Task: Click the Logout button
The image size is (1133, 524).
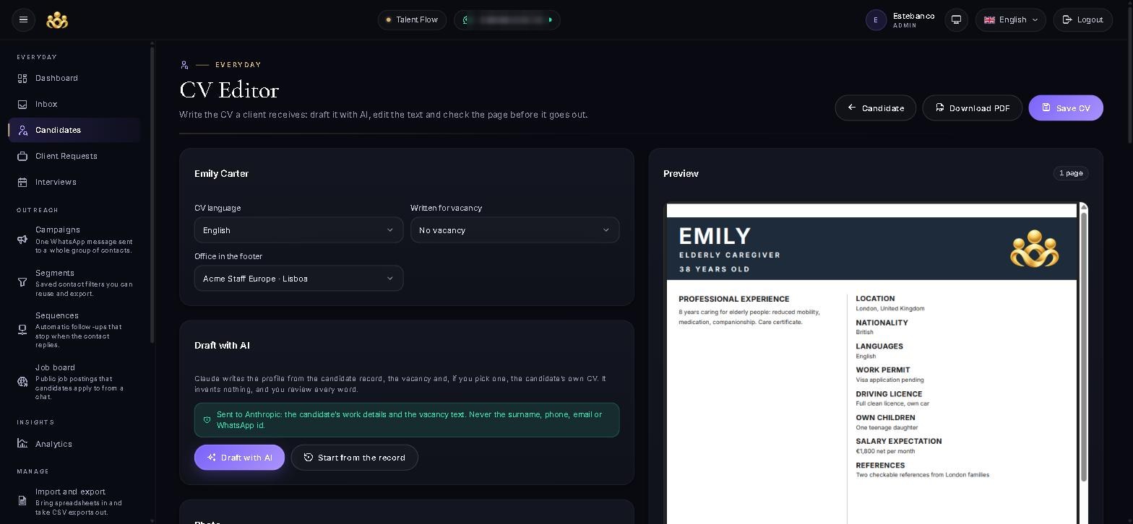Action: [x=1082, y=19]
